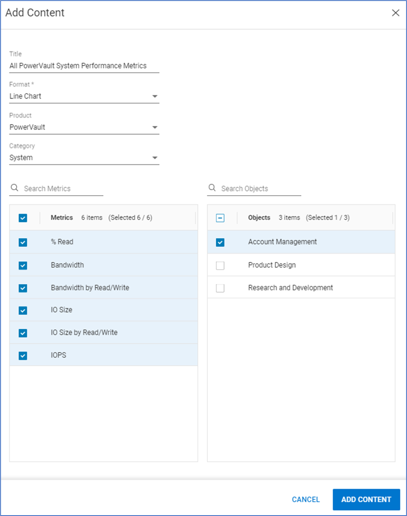Click the close X icon on Add Content dialog

point(395,13)
